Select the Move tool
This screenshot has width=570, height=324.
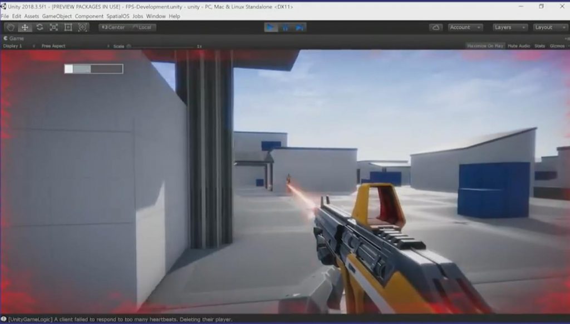[x=25, y=27]
